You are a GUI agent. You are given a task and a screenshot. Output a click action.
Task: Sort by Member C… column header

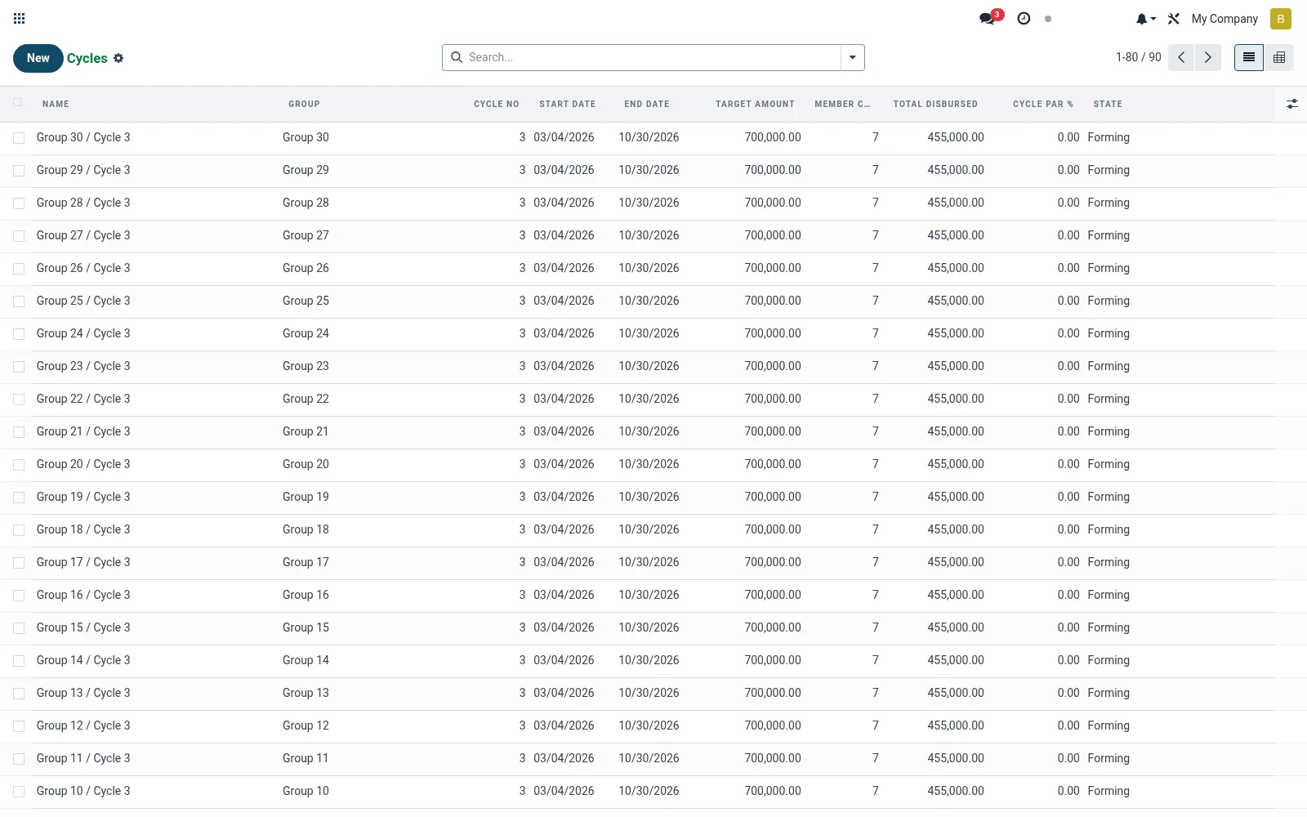(842, 104)
